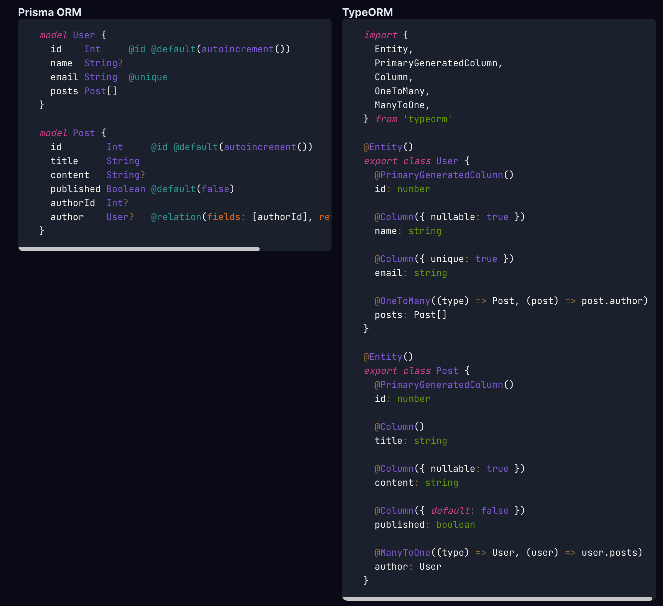663x606 pixels.
Task: Click @Column unique true decorator
Action: pos(444,259)
